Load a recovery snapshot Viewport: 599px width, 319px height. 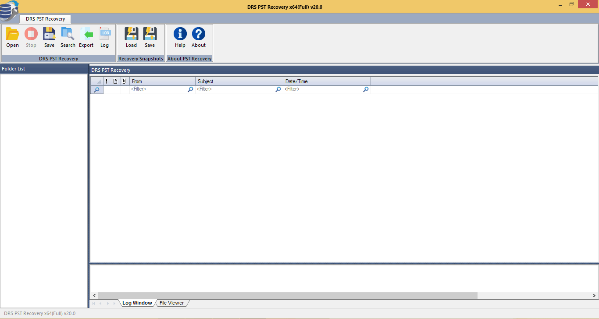(x=131, y=38)
